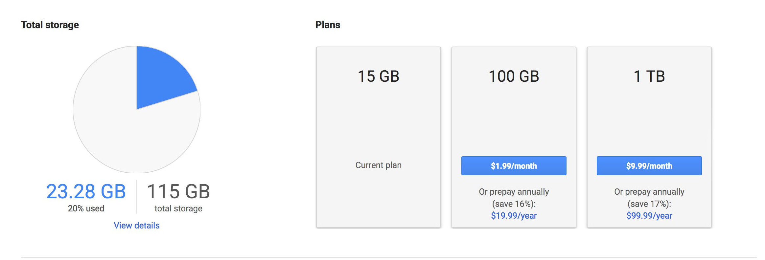765x260 pixels.
Task: Click the blue used-storage pie slice
Action: (161, 79)
